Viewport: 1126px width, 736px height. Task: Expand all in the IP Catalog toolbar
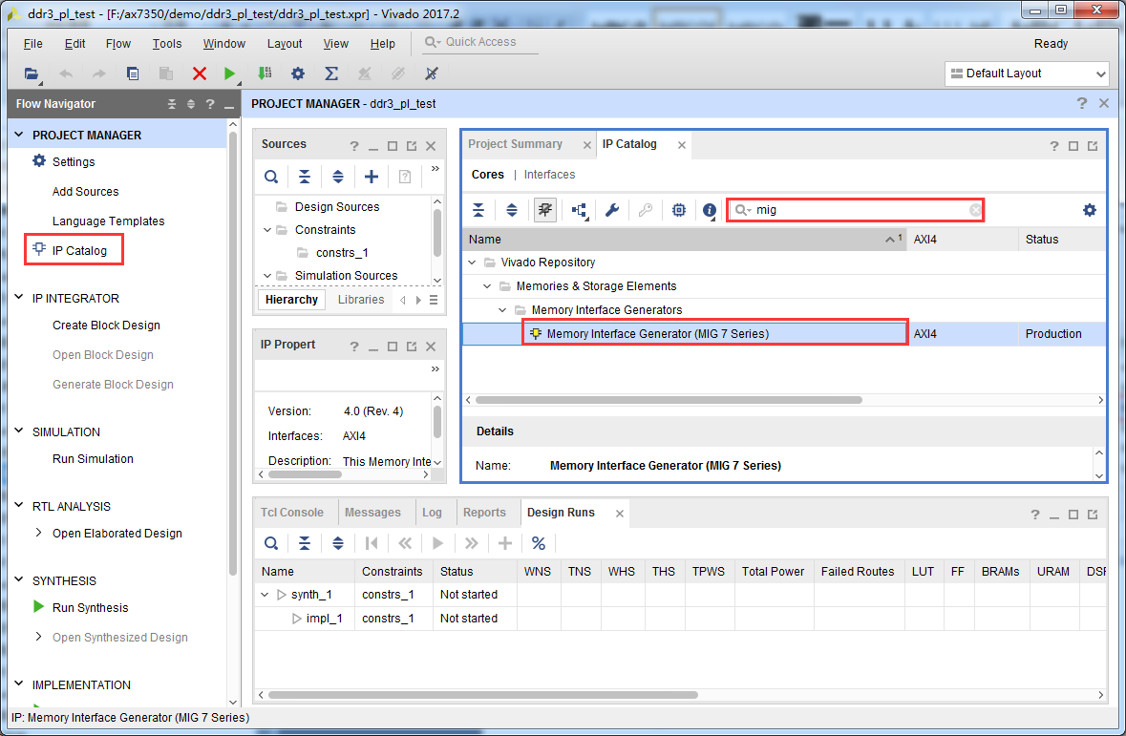point(511,210)
